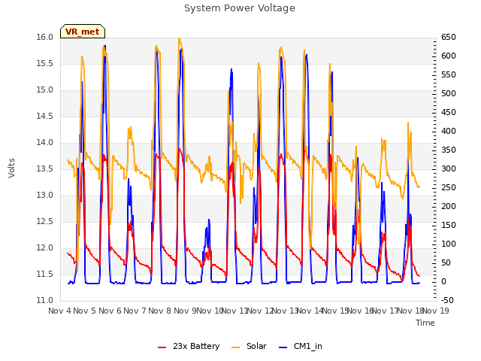The width and height of the screenshot is (481, 361).
Task: Click the 14.0 left axis value
Action: pyautogui.click(x=45, y=142)
